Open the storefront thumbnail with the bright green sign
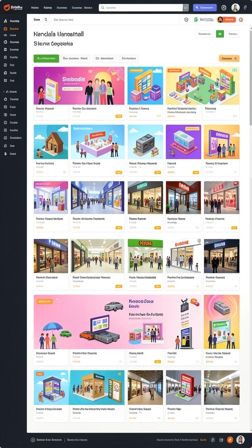Viewport: 252px width, 448px height. (145, 255)
